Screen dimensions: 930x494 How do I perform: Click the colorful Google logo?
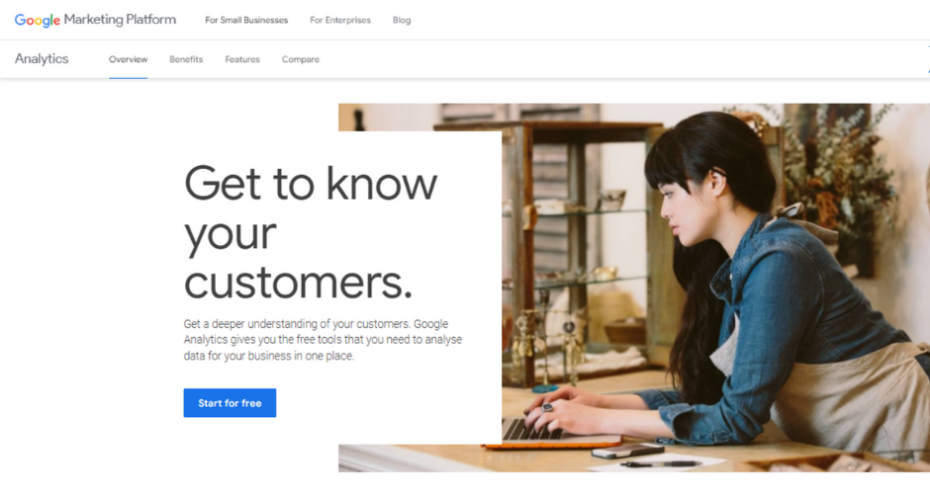[38, 20]
